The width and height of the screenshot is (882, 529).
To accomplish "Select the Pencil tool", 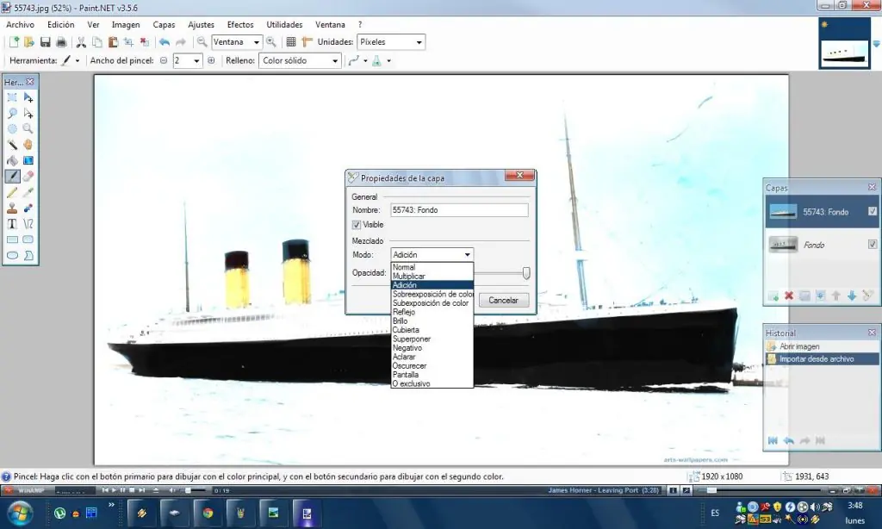I will pos(12,192).
